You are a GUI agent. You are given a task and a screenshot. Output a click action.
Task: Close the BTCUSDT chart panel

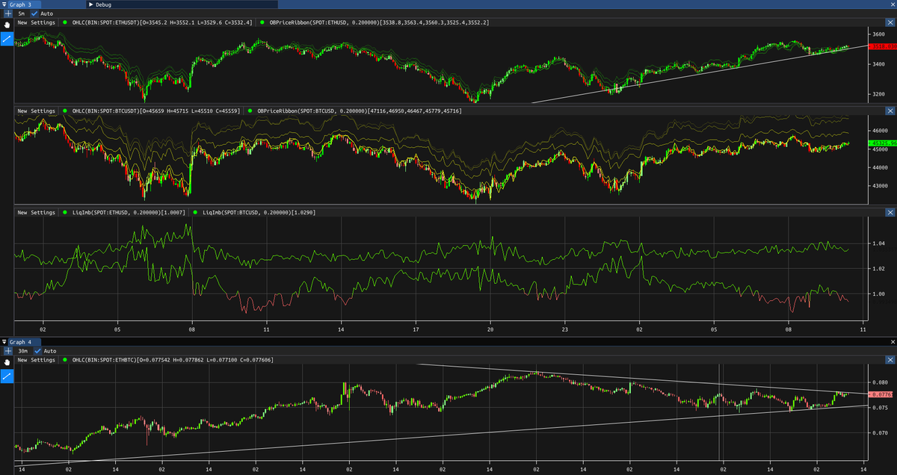pos(890,111)
